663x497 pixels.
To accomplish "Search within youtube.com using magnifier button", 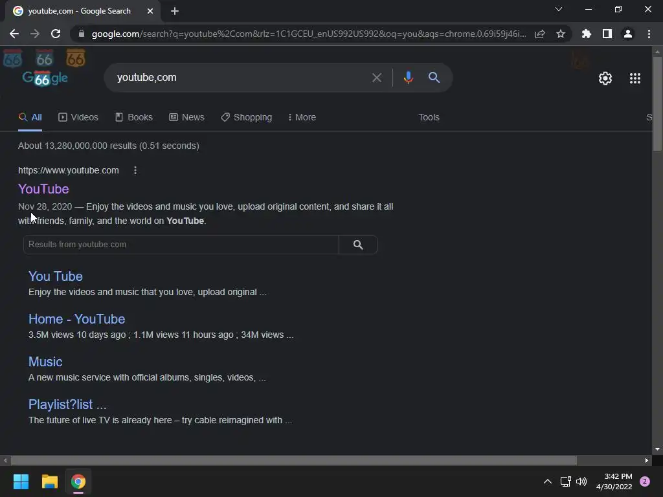I will click(x=357, y=244).
